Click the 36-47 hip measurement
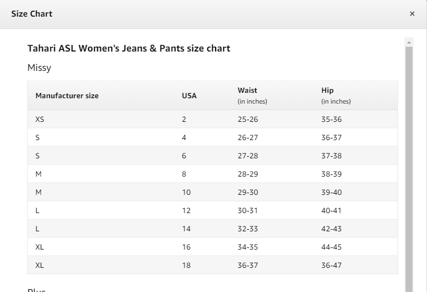Image resolution: width=427 pixels, height=292 pixels. (331, 265)
